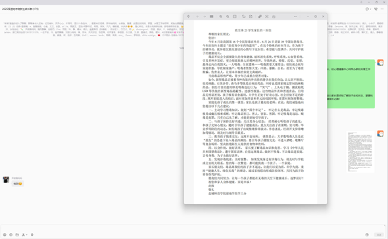Open the emoji picker in chat input

pos(5,234)
